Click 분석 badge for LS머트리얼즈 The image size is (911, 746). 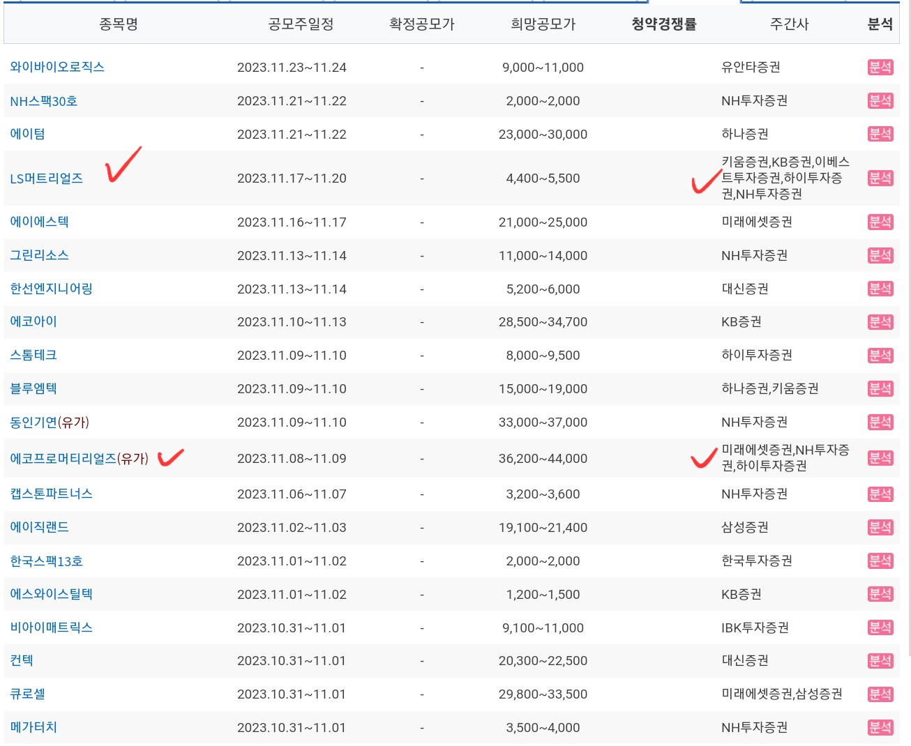pos(880,178)
